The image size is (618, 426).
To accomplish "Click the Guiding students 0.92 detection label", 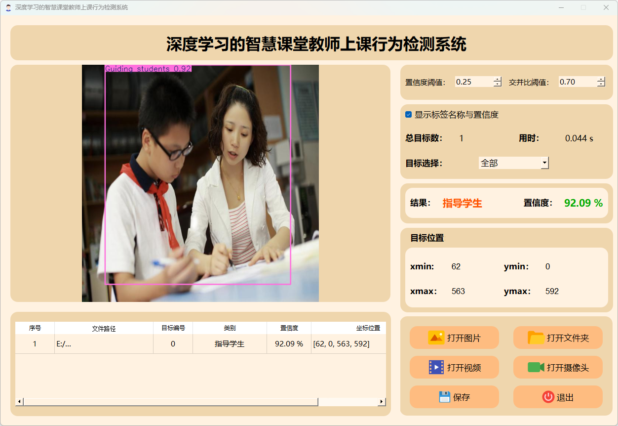I will (148, 69).
